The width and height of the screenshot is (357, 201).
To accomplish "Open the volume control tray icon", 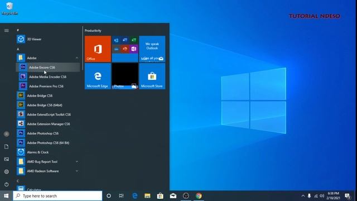I will click(322, 196).
